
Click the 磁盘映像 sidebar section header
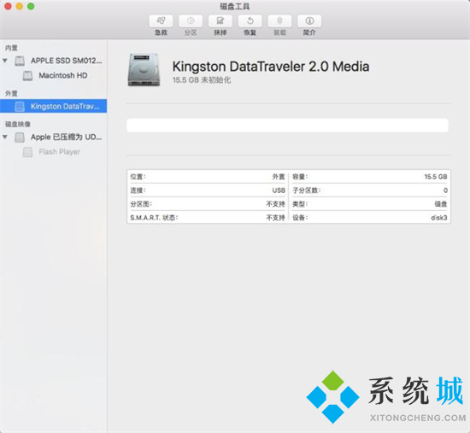click(x=18, y=124)
